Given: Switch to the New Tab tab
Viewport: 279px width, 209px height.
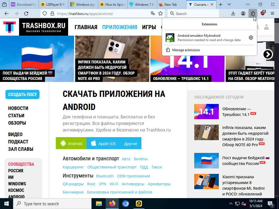Looking at the screenshot, I should (x=172, y=4).
